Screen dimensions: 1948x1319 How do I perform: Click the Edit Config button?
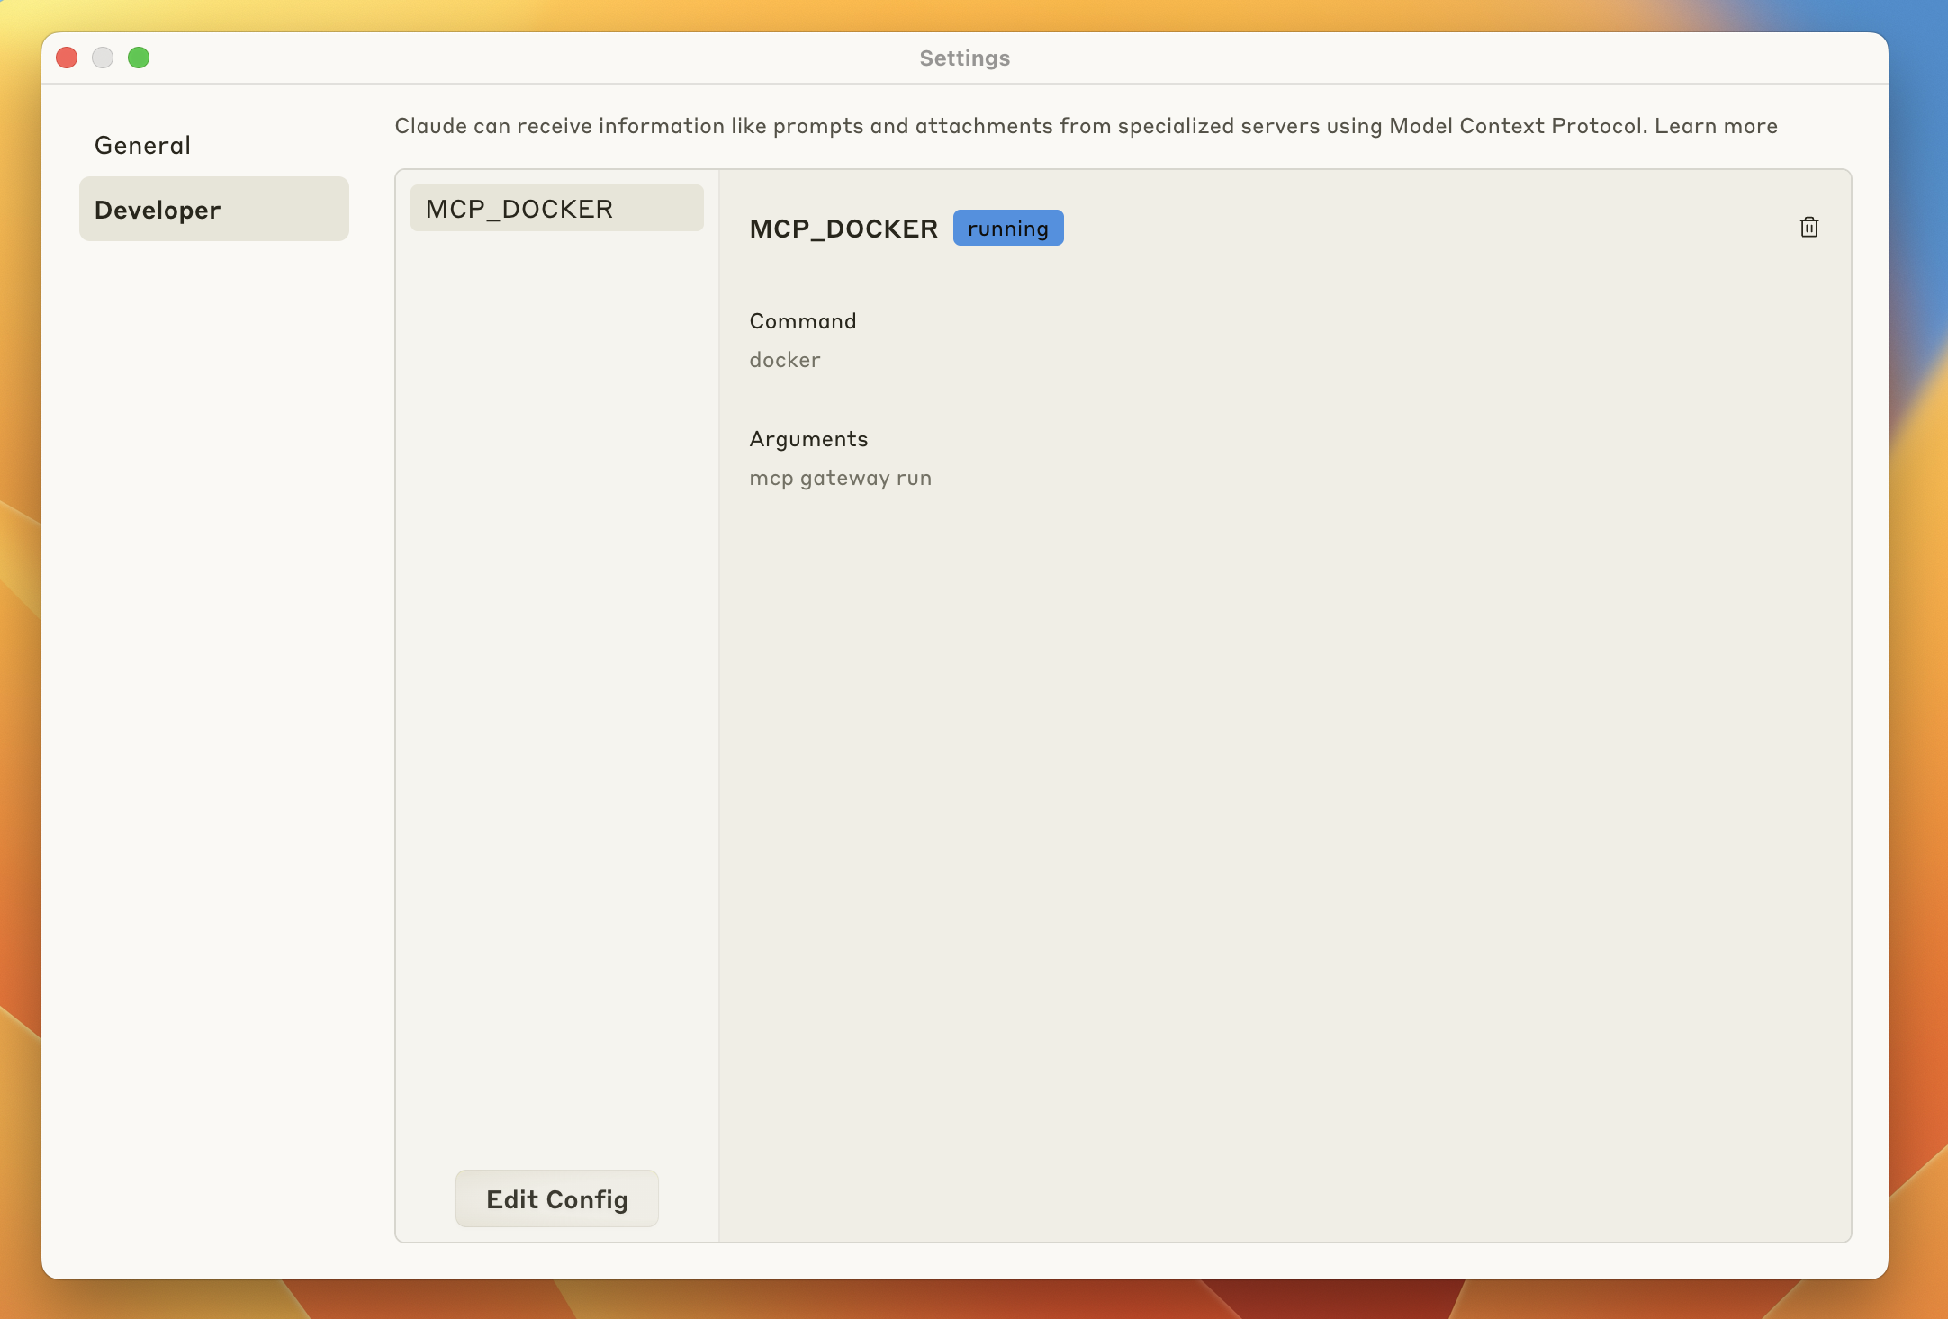point(556,1198)
